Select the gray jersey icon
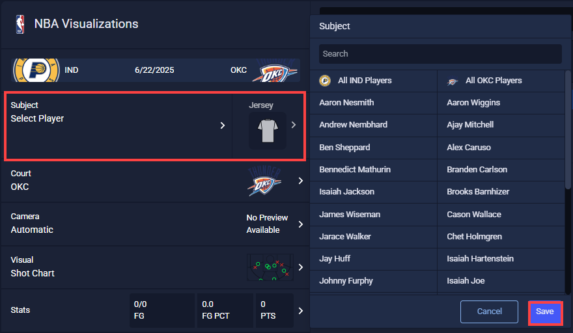Screen dimensions: 573x333 [268, 130]
